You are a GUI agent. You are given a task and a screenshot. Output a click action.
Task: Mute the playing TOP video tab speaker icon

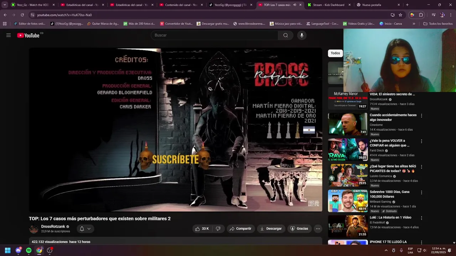294,5
